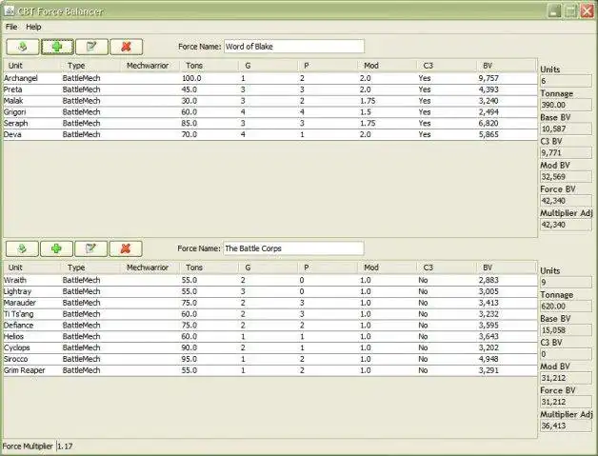Select the Grim Reaper unit row
This screenshot has height=456, width=598.
pyautogui.click(x=270, y=370)
